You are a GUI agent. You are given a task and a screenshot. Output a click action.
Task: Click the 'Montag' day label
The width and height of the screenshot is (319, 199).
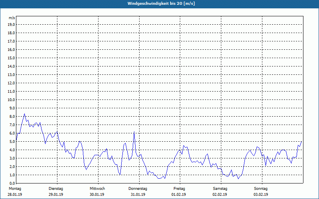point(15,189)
